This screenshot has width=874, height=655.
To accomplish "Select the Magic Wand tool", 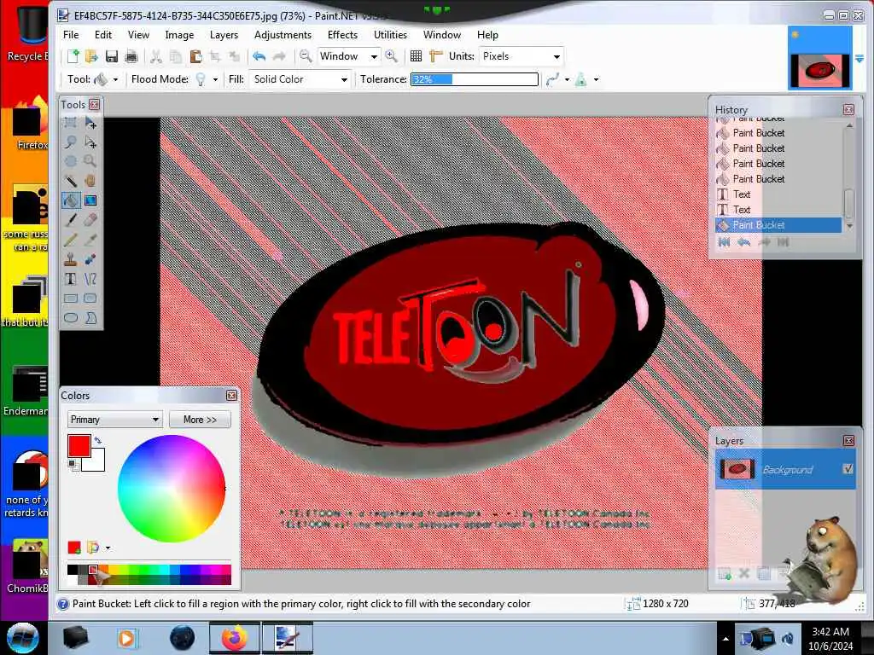I will coord(71,181).
